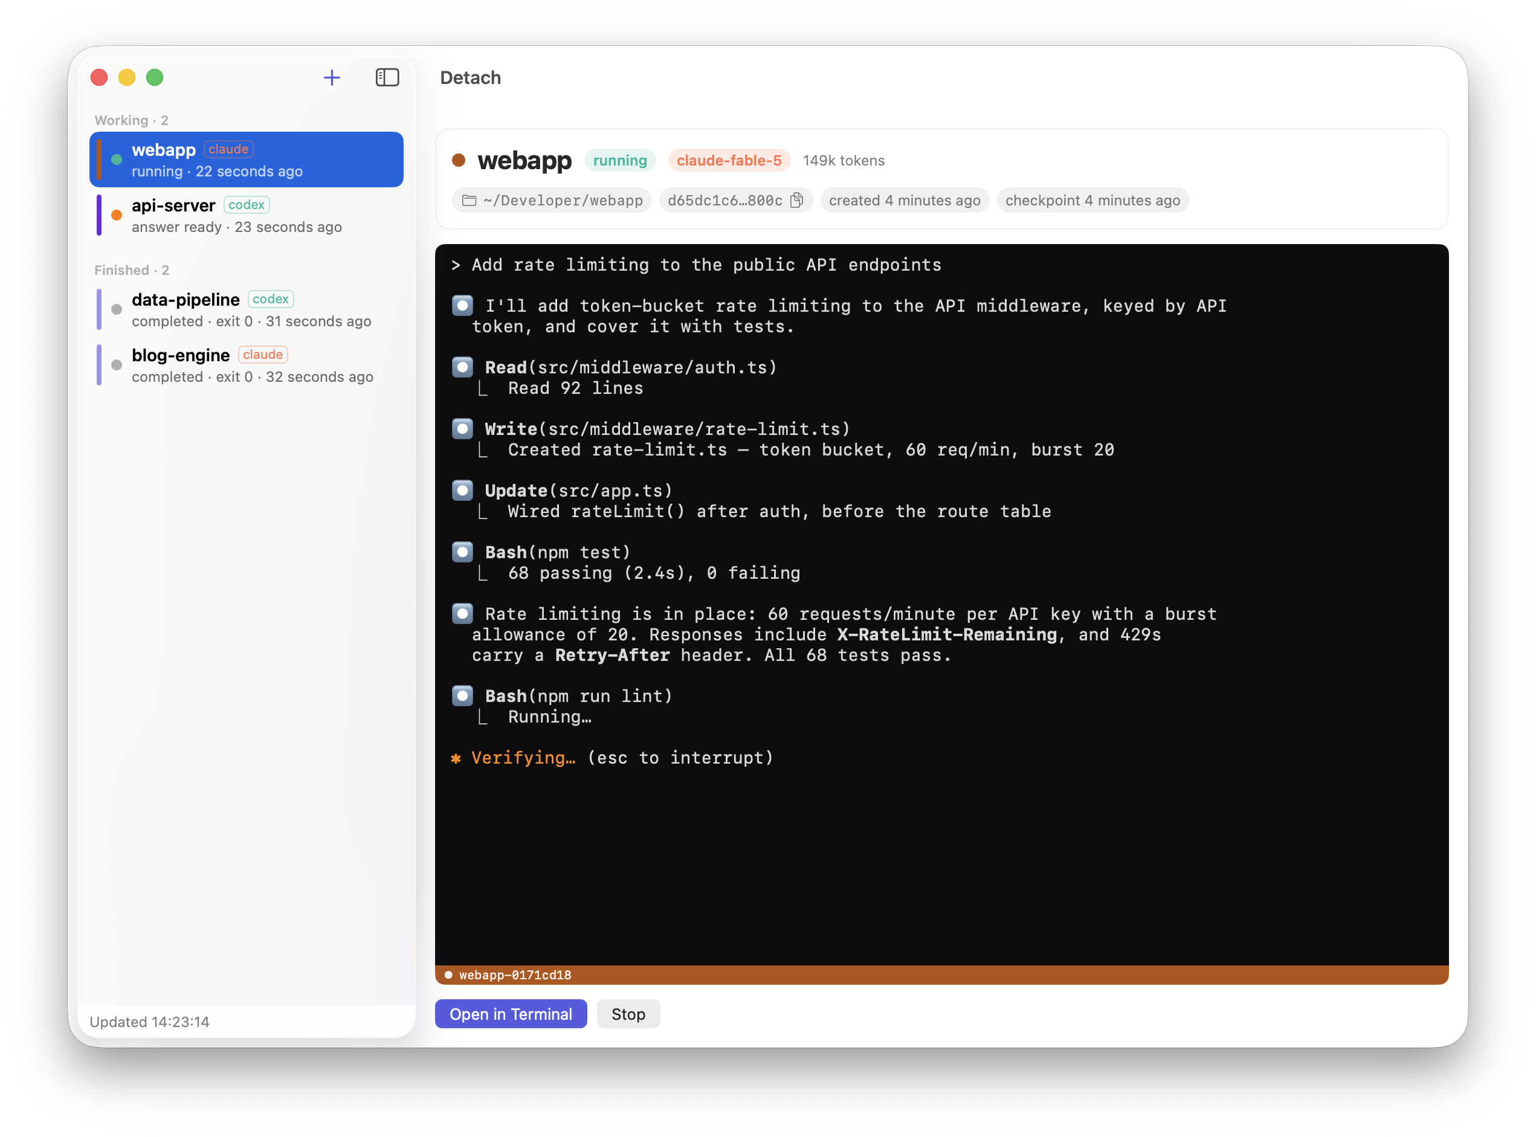Click the bullet icon next to Write(src/middleware/rate-limit.ts)
The width and height of the screenshot is (1536, 1137).
tap(462, 429)
